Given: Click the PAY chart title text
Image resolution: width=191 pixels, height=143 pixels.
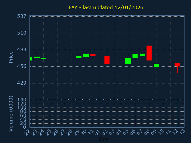Looking at the screenshot, I should (x=106, y=7).
